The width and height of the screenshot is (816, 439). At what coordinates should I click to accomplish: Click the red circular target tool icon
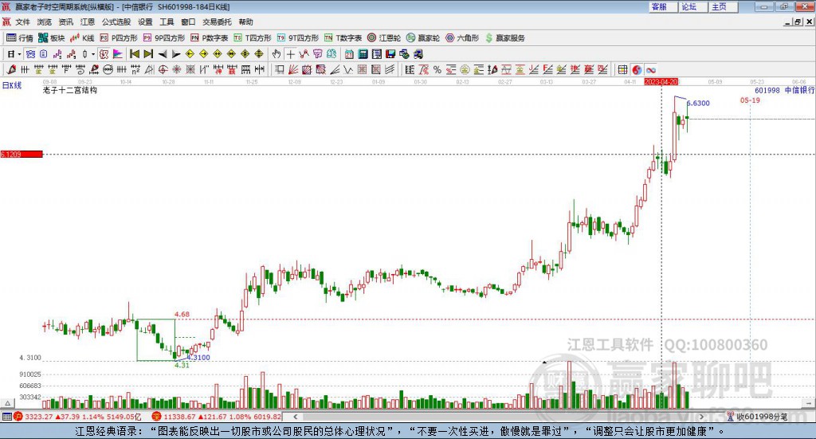coord(163,69)
